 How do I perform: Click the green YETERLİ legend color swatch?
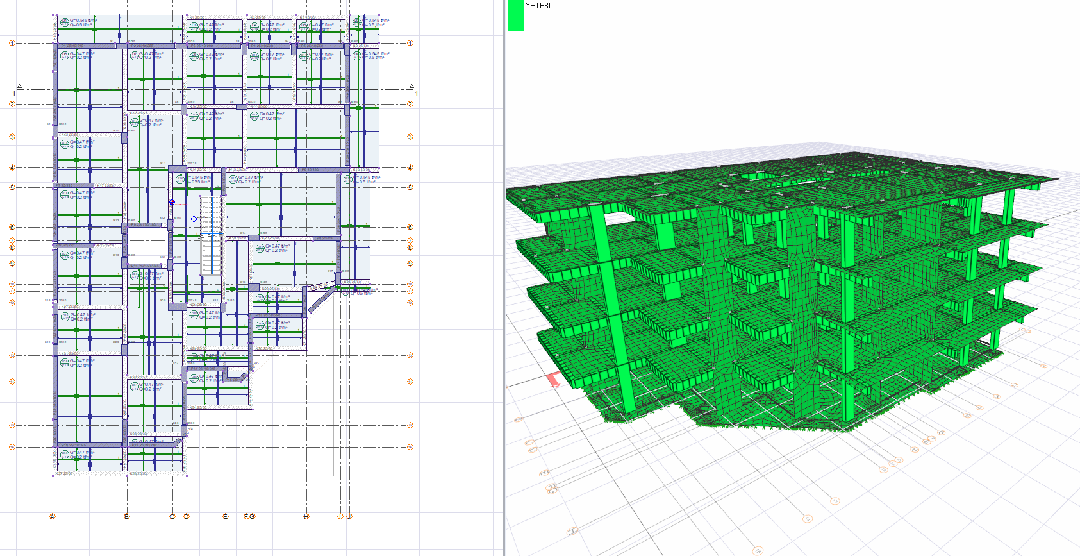tap(516, 15)
